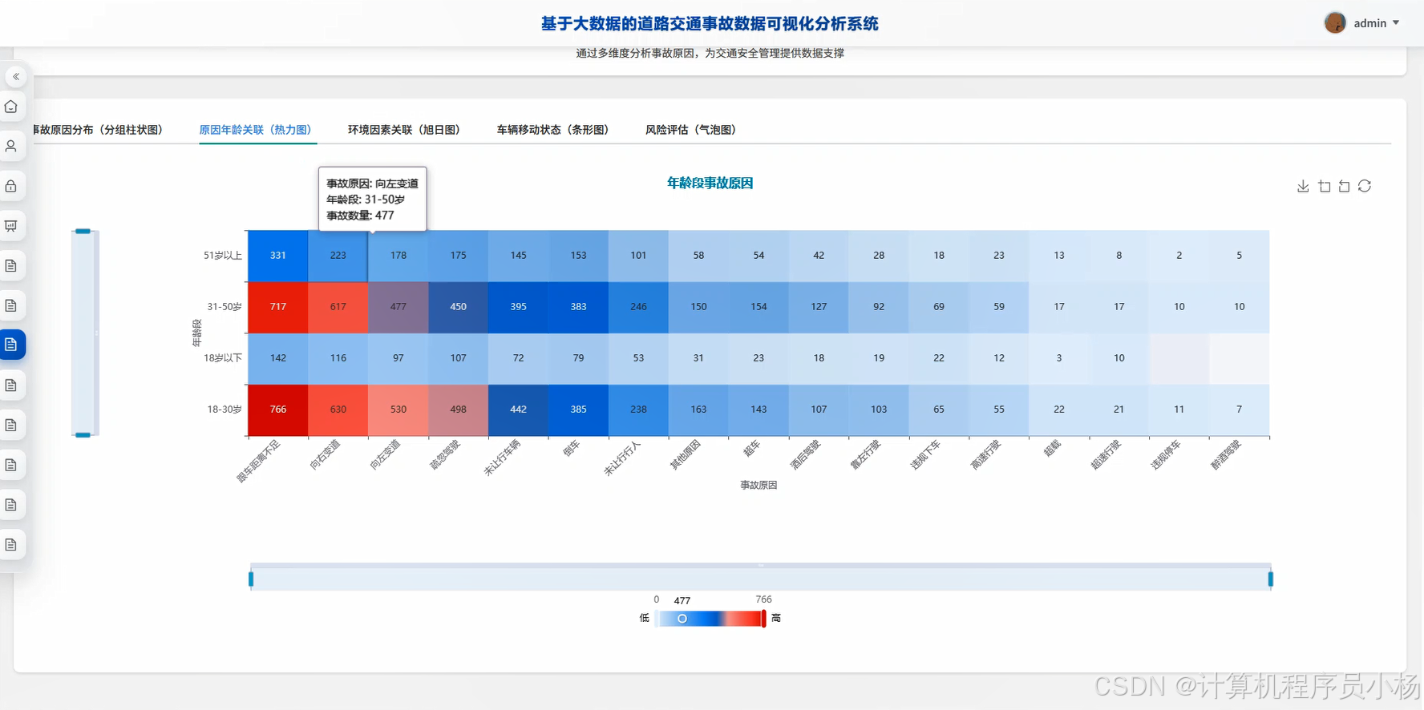
Task: Switch to 事故原因分布（分组柱状图）tab
Action: 97,130
